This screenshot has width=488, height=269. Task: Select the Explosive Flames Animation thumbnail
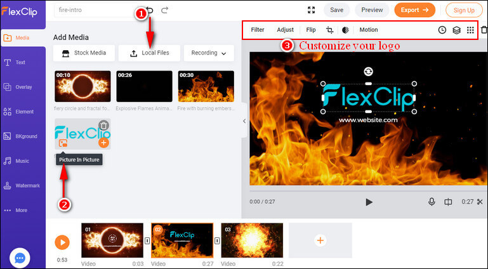pos(145,86)
